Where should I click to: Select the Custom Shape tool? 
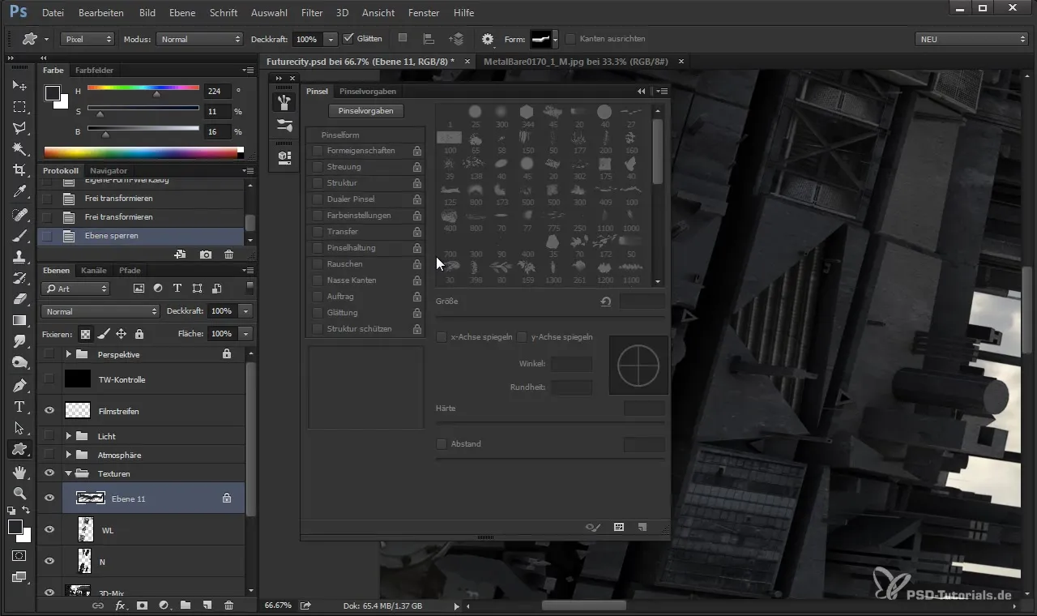[x=19, y=449]
